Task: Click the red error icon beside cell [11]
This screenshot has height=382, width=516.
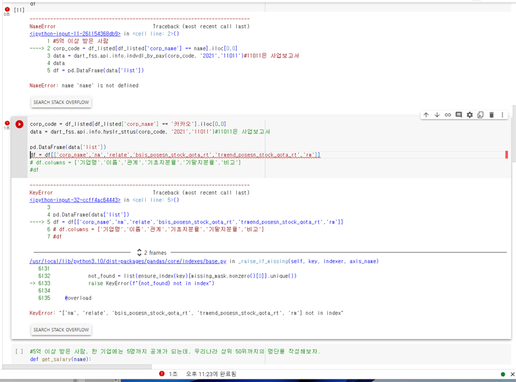Action: (x=7, y=9)
